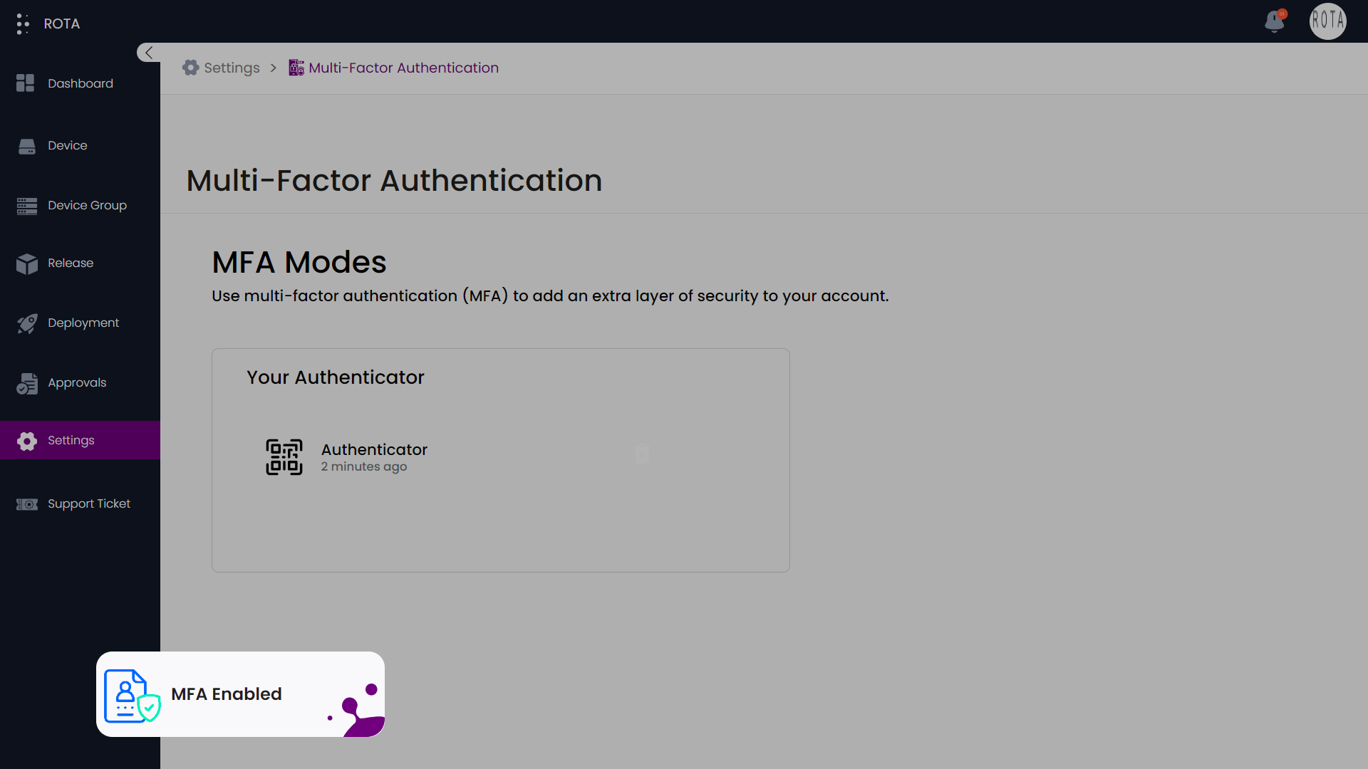Open the ROTA user avatar menu
The width and height of the screenshot is (1368, 769).
[1327, 21]
